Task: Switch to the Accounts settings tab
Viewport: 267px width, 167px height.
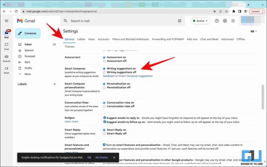Action: coord(104,39)
